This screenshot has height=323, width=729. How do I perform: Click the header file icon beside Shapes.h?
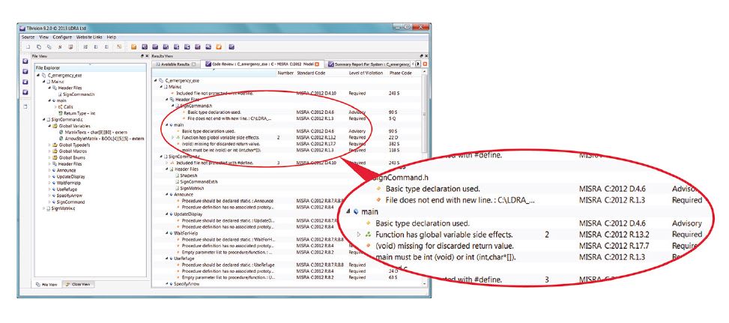pyautogui.click(x=177, y=175)
